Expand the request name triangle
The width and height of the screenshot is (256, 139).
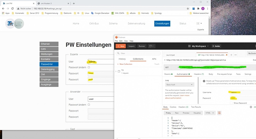pos(165,60)
